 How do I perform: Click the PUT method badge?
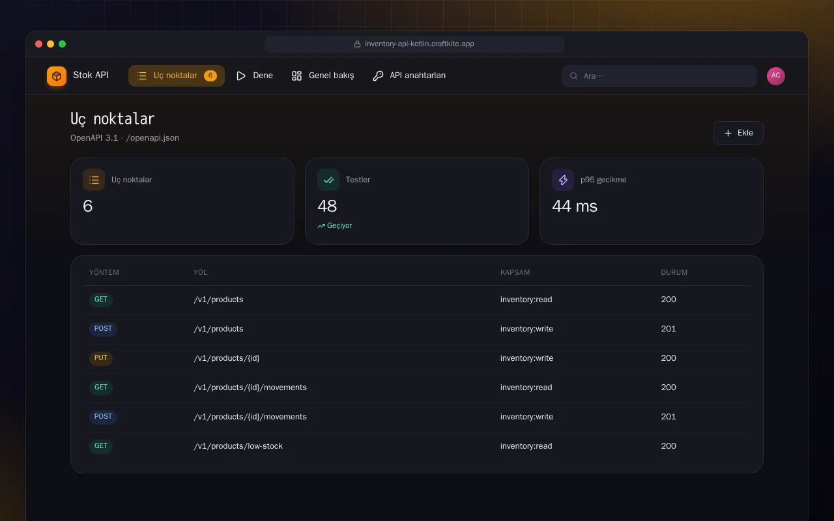click(101, 358)
